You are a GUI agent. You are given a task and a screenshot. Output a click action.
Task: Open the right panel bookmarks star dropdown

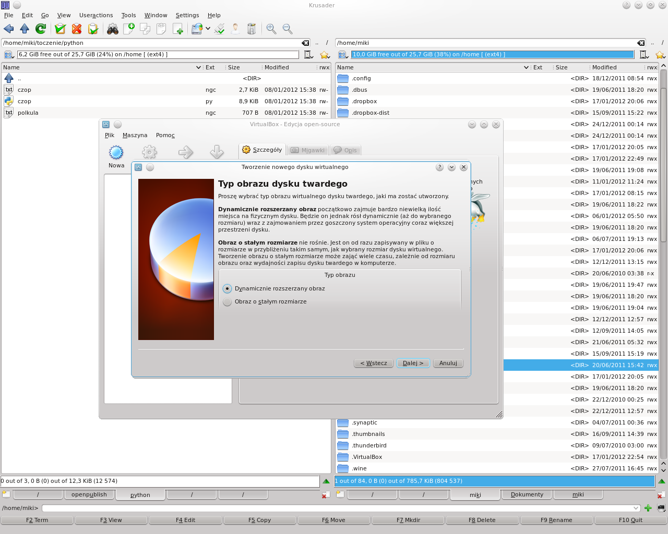click(x=660, y=55)
